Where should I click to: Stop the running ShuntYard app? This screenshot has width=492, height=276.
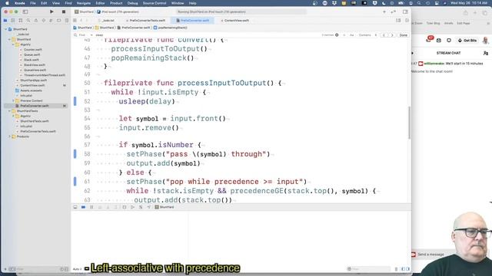click(x=64, y=12)
